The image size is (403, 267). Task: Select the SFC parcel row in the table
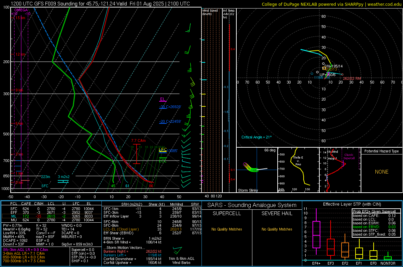pos(52,209)
